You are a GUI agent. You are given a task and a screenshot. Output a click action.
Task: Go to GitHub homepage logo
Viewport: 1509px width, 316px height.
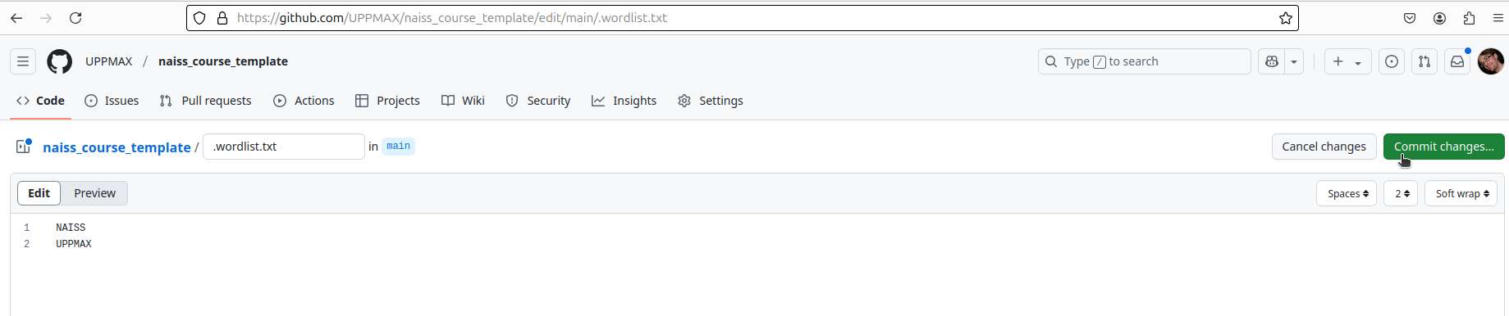pos(60,61)
